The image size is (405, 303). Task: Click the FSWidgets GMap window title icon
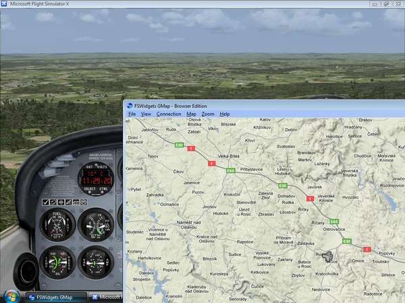(x=130, y=106)
